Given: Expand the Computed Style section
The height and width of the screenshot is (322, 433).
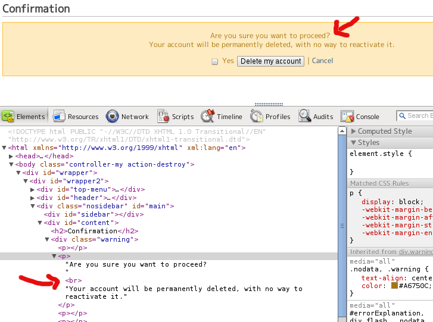Looking at the screenshot, I should [x=353, y=132].
